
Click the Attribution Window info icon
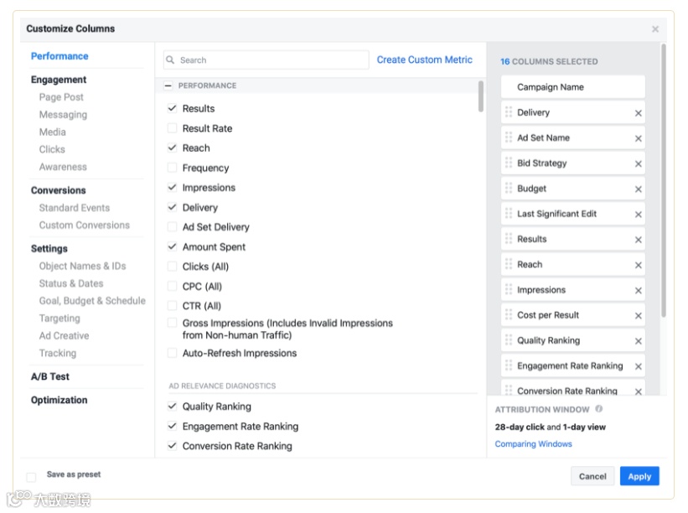point(599,410)
